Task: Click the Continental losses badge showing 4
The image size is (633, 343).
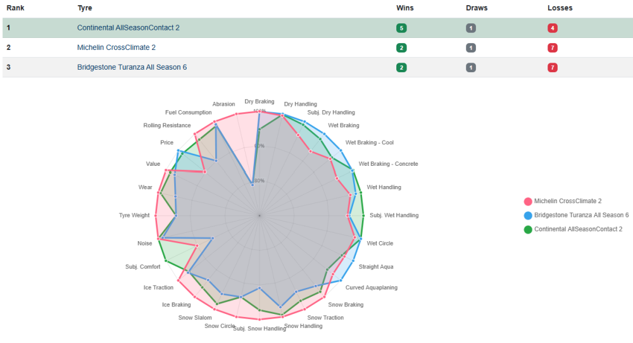Action: tap(552, 28)
